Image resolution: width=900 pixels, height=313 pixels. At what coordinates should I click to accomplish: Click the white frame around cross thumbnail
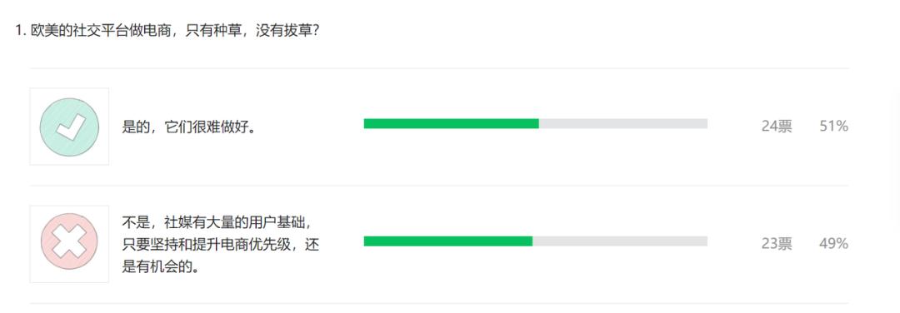69,244
